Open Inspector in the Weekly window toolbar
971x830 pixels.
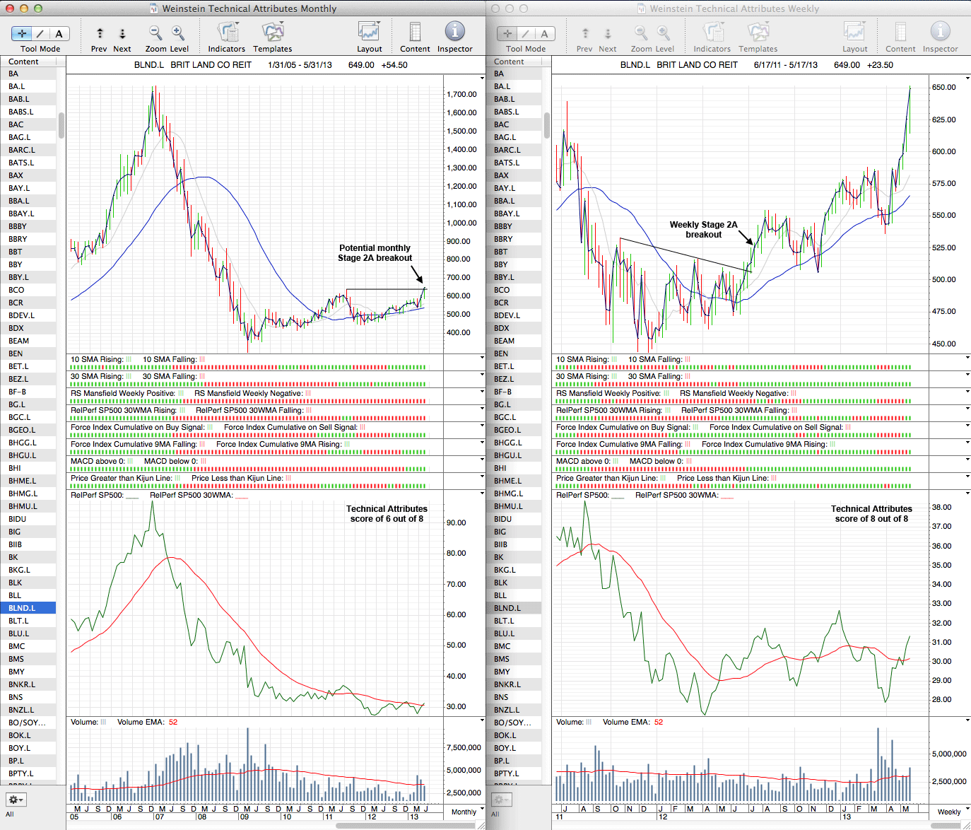click(940, 31)
